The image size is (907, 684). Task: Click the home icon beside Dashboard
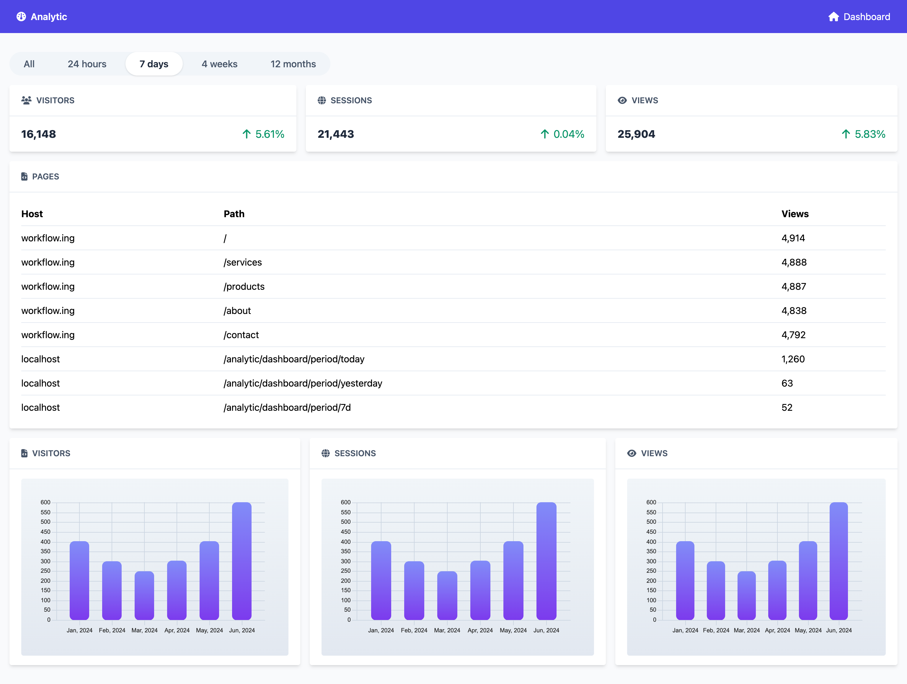coord(833,17)
